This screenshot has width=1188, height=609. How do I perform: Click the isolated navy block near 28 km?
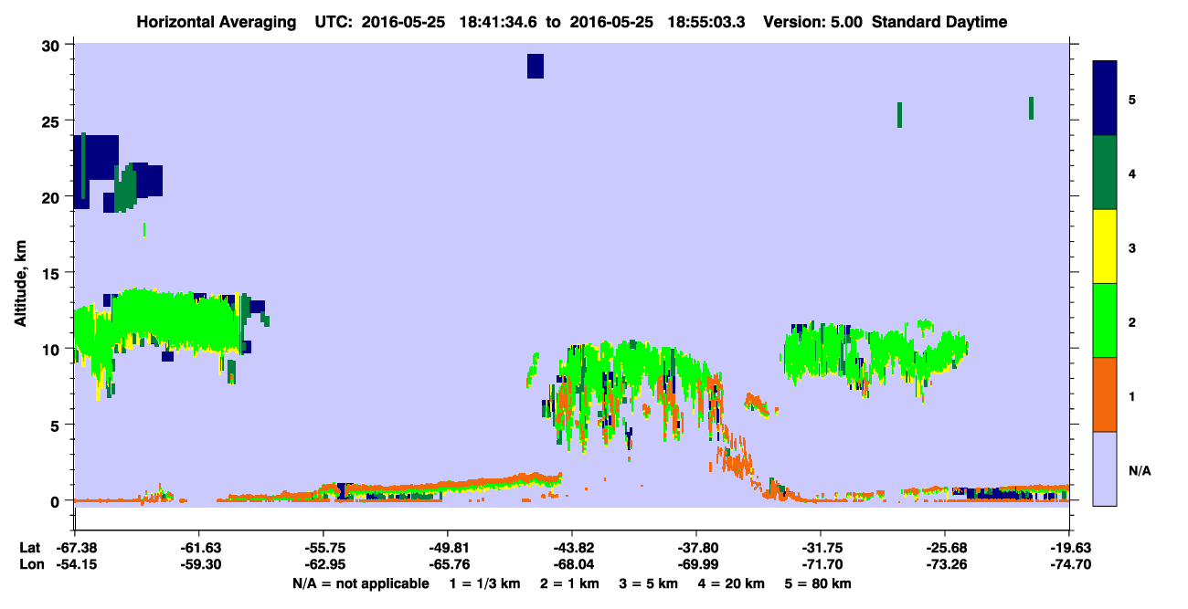tap(536, 66)
